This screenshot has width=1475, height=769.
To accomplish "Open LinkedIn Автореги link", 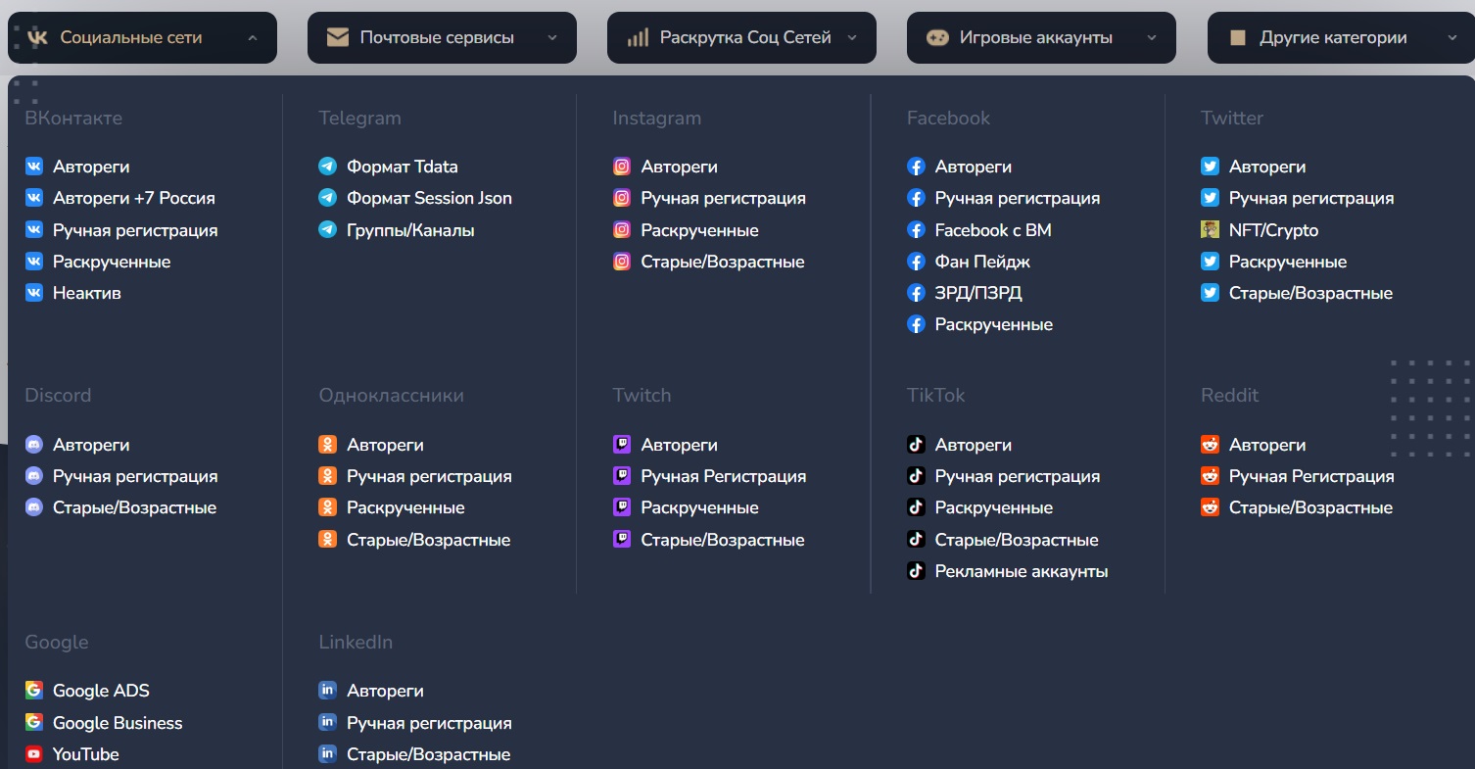I will click(x=385, y=691).
